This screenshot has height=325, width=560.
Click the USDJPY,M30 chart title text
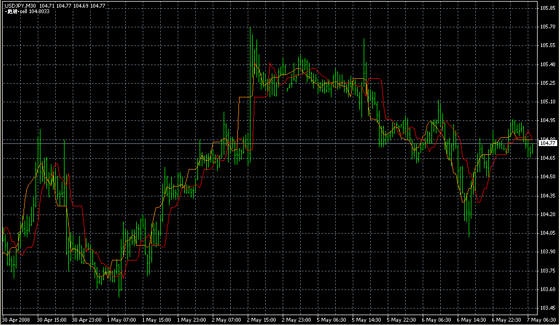click(x=19, y=5)
